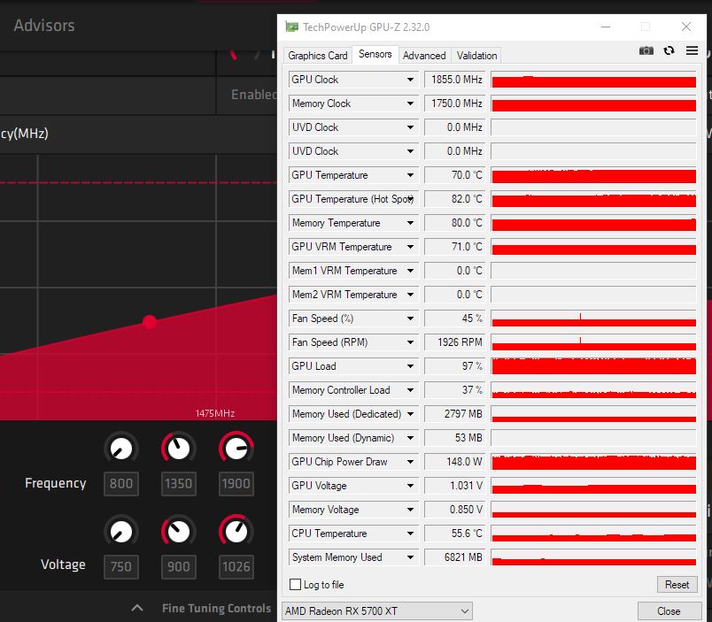712x622 pixels.
Task: Open GPU Temperature (Hot Spot) dropdown
Action: [x=410, y=199]
